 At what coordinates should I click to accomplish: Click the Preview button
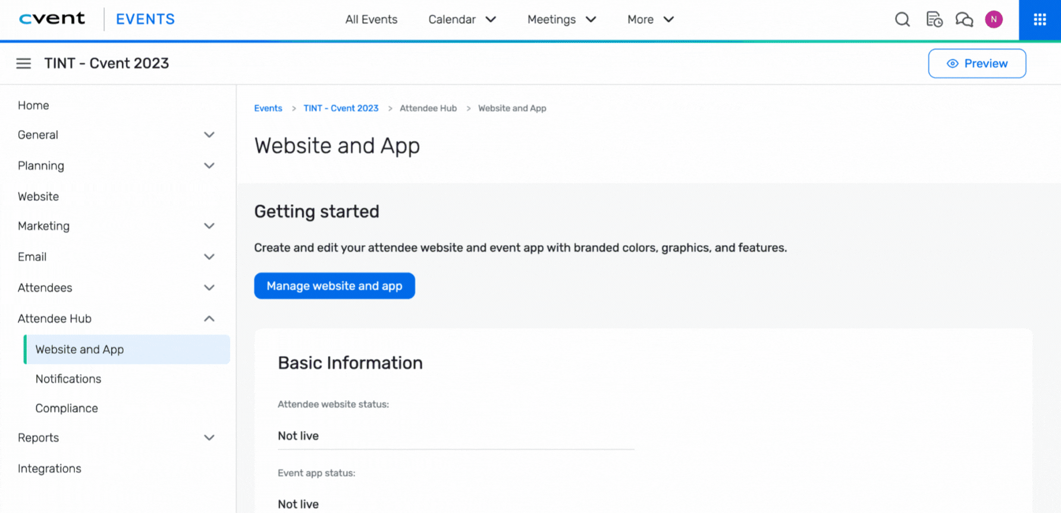(x=977, y=64)
